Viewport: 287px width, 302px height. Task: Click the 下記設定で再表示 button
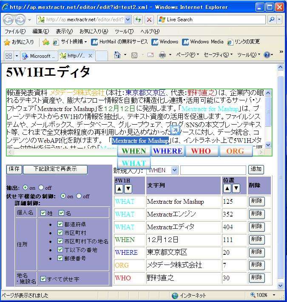[x=55, y=169]
